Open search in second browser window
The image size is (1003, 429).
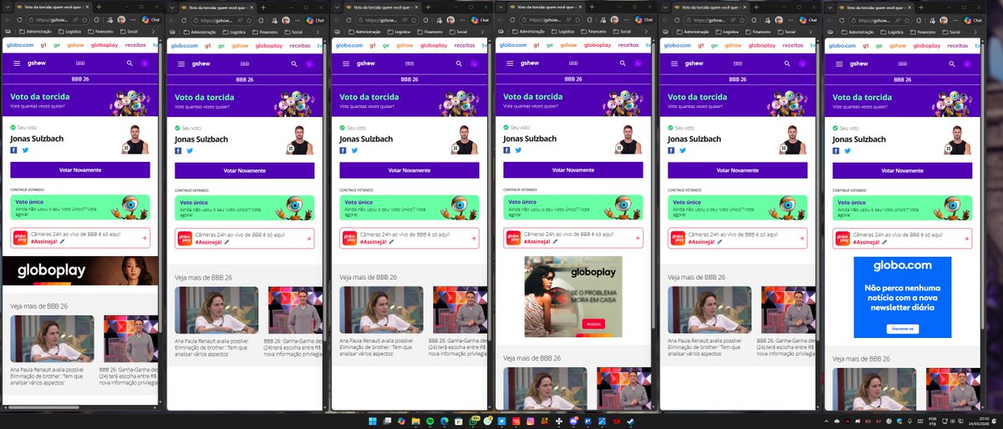pos(294,63)
